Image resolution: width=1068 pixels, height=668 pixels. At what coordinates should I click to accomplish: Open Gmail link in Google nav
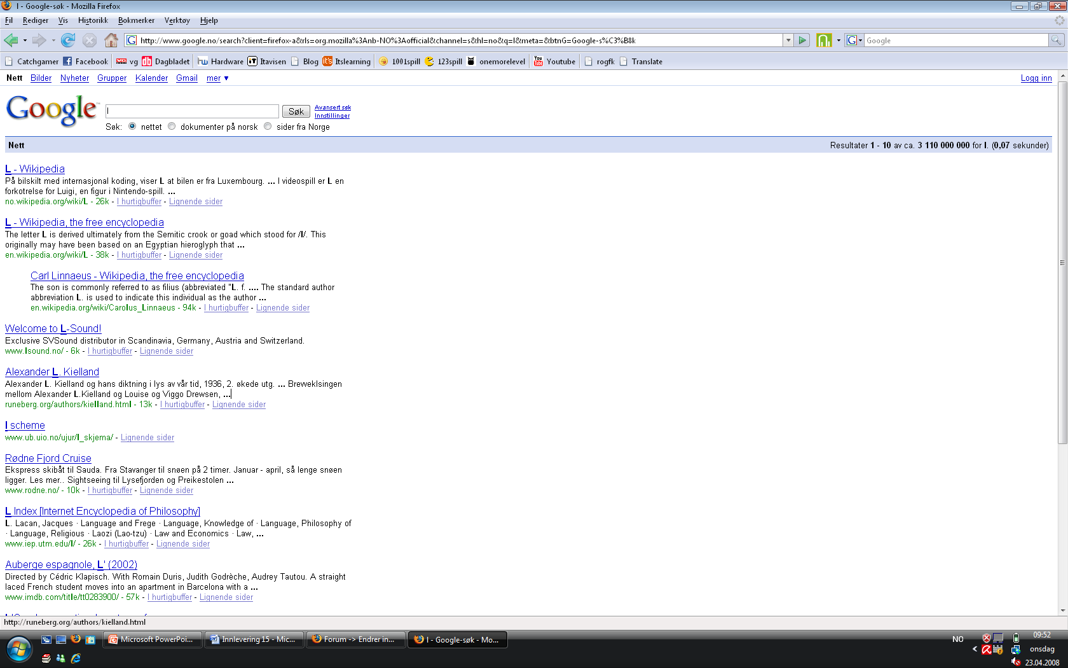click(x=187, y=78)
